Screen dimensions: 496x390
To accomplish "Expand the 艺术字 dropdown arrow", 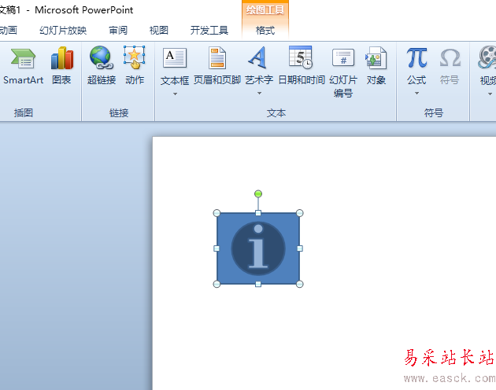I will 259,94.
